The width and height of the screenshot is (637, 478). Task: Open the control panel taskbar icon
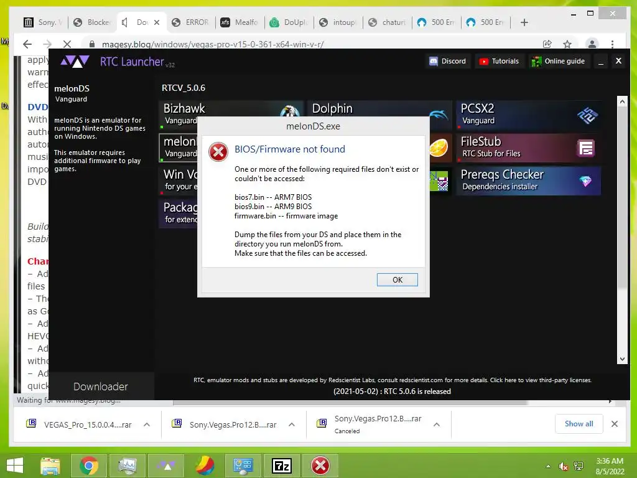coord(243,466)
